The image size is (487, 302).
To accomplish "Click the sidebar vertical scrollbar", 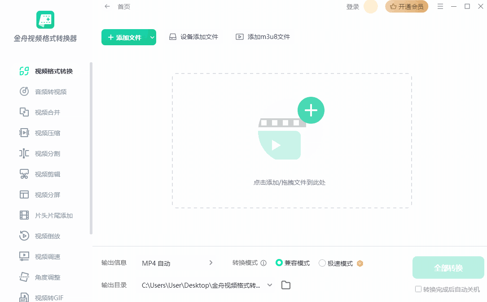I will pos(91,148).
